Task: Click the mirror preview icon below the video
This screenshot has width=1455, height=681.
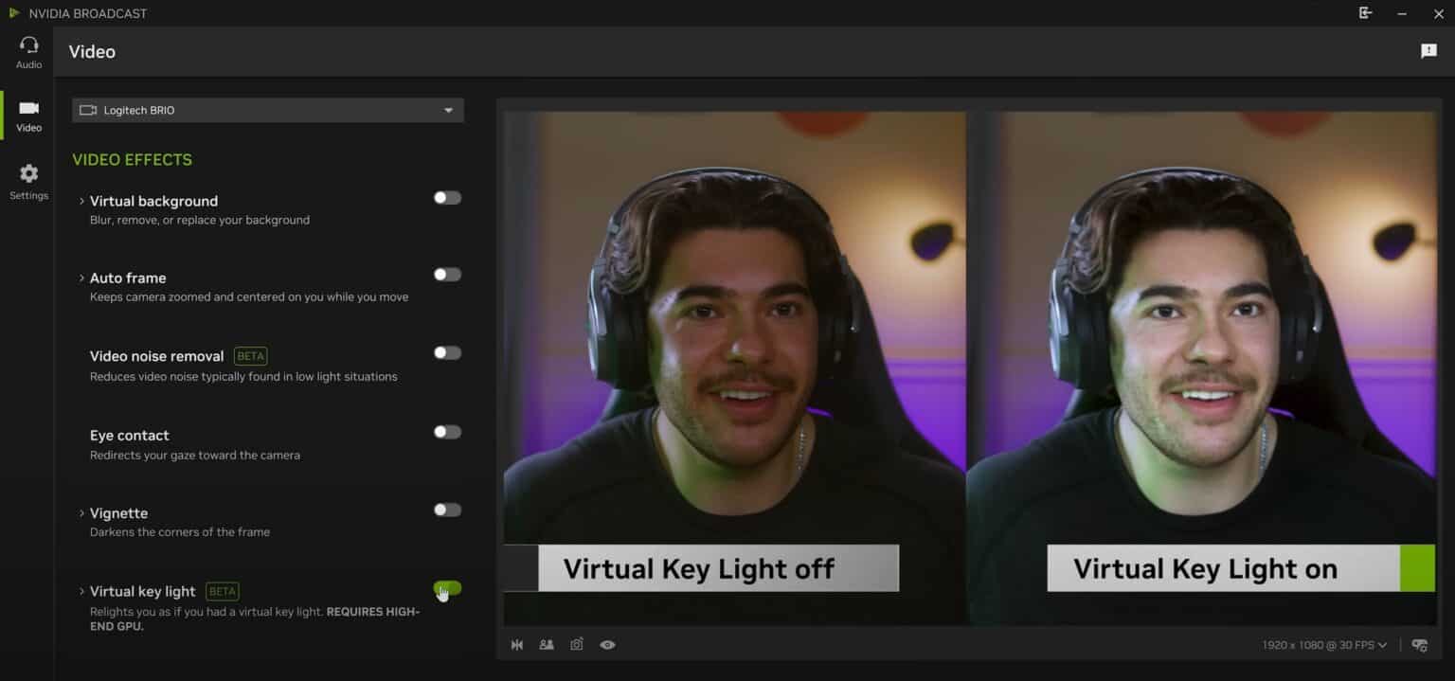Action: click(517, 645)
